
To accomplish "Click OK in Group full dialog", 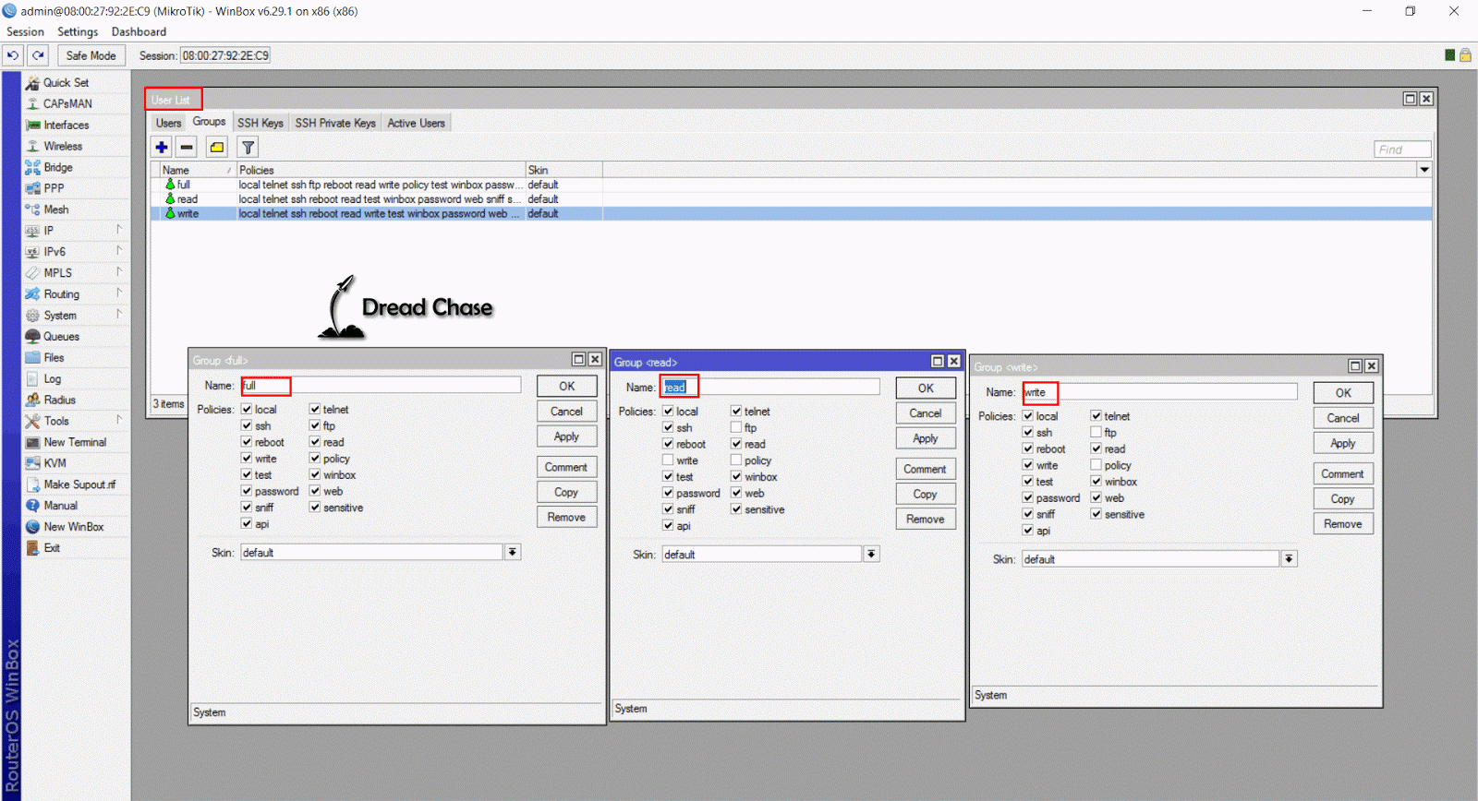I will (567, 386).
